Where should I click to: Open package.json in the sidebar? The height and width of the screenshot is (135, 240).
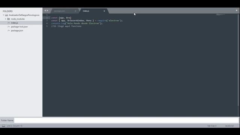[x=17, y=31]
